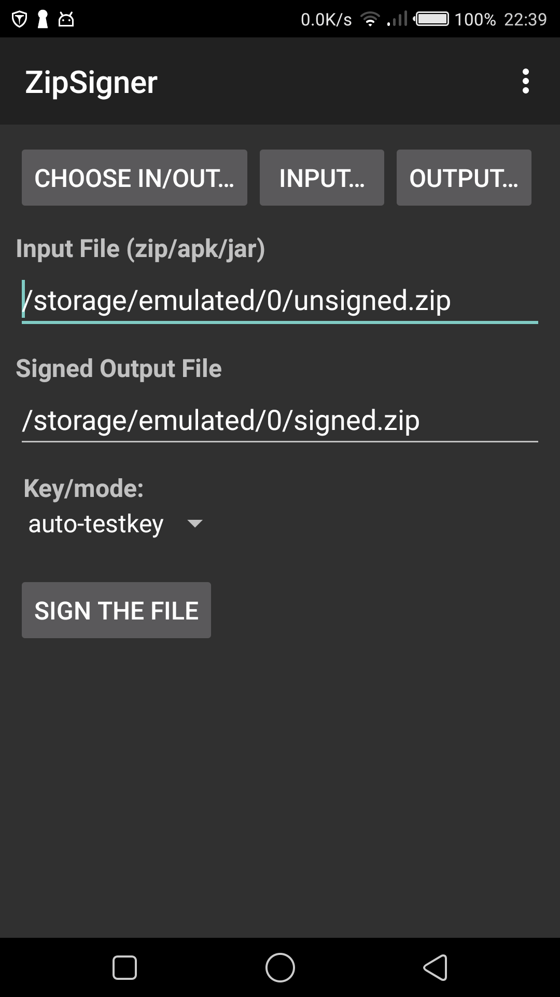Screen dimensions: 560x997
Task: Tap the cellular signal bars icon
Action: pyautogui.click(x=398, y=20)
